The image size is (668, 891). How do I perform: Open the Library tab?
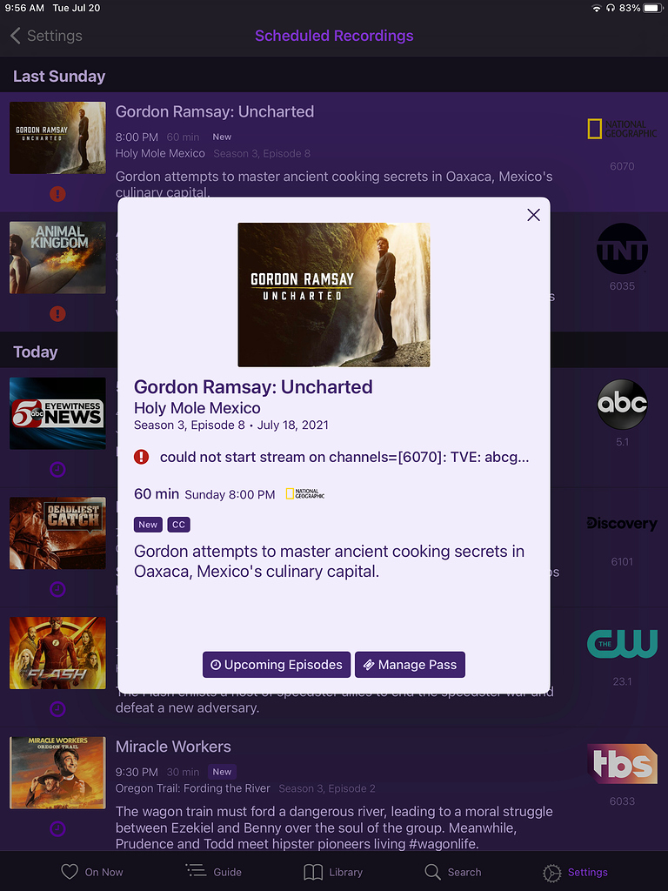pos(333,872)
